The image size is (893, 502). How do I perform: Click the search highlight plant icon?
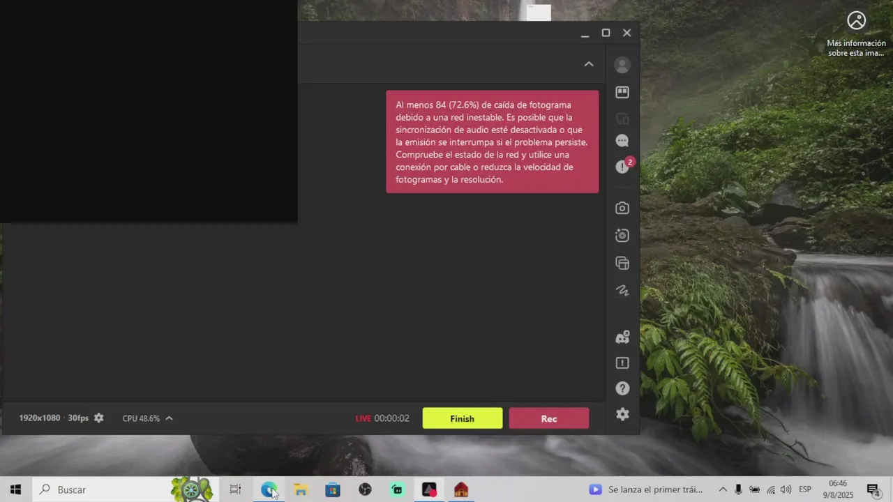click(x=192, y=489)
